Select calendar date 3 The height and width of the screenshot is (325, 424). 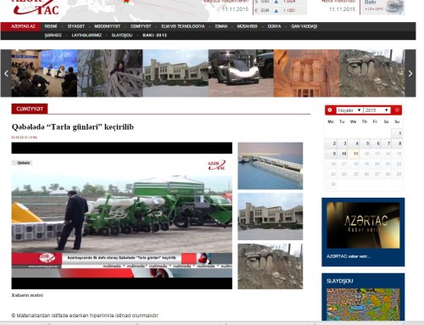click(x=343, y=143)
